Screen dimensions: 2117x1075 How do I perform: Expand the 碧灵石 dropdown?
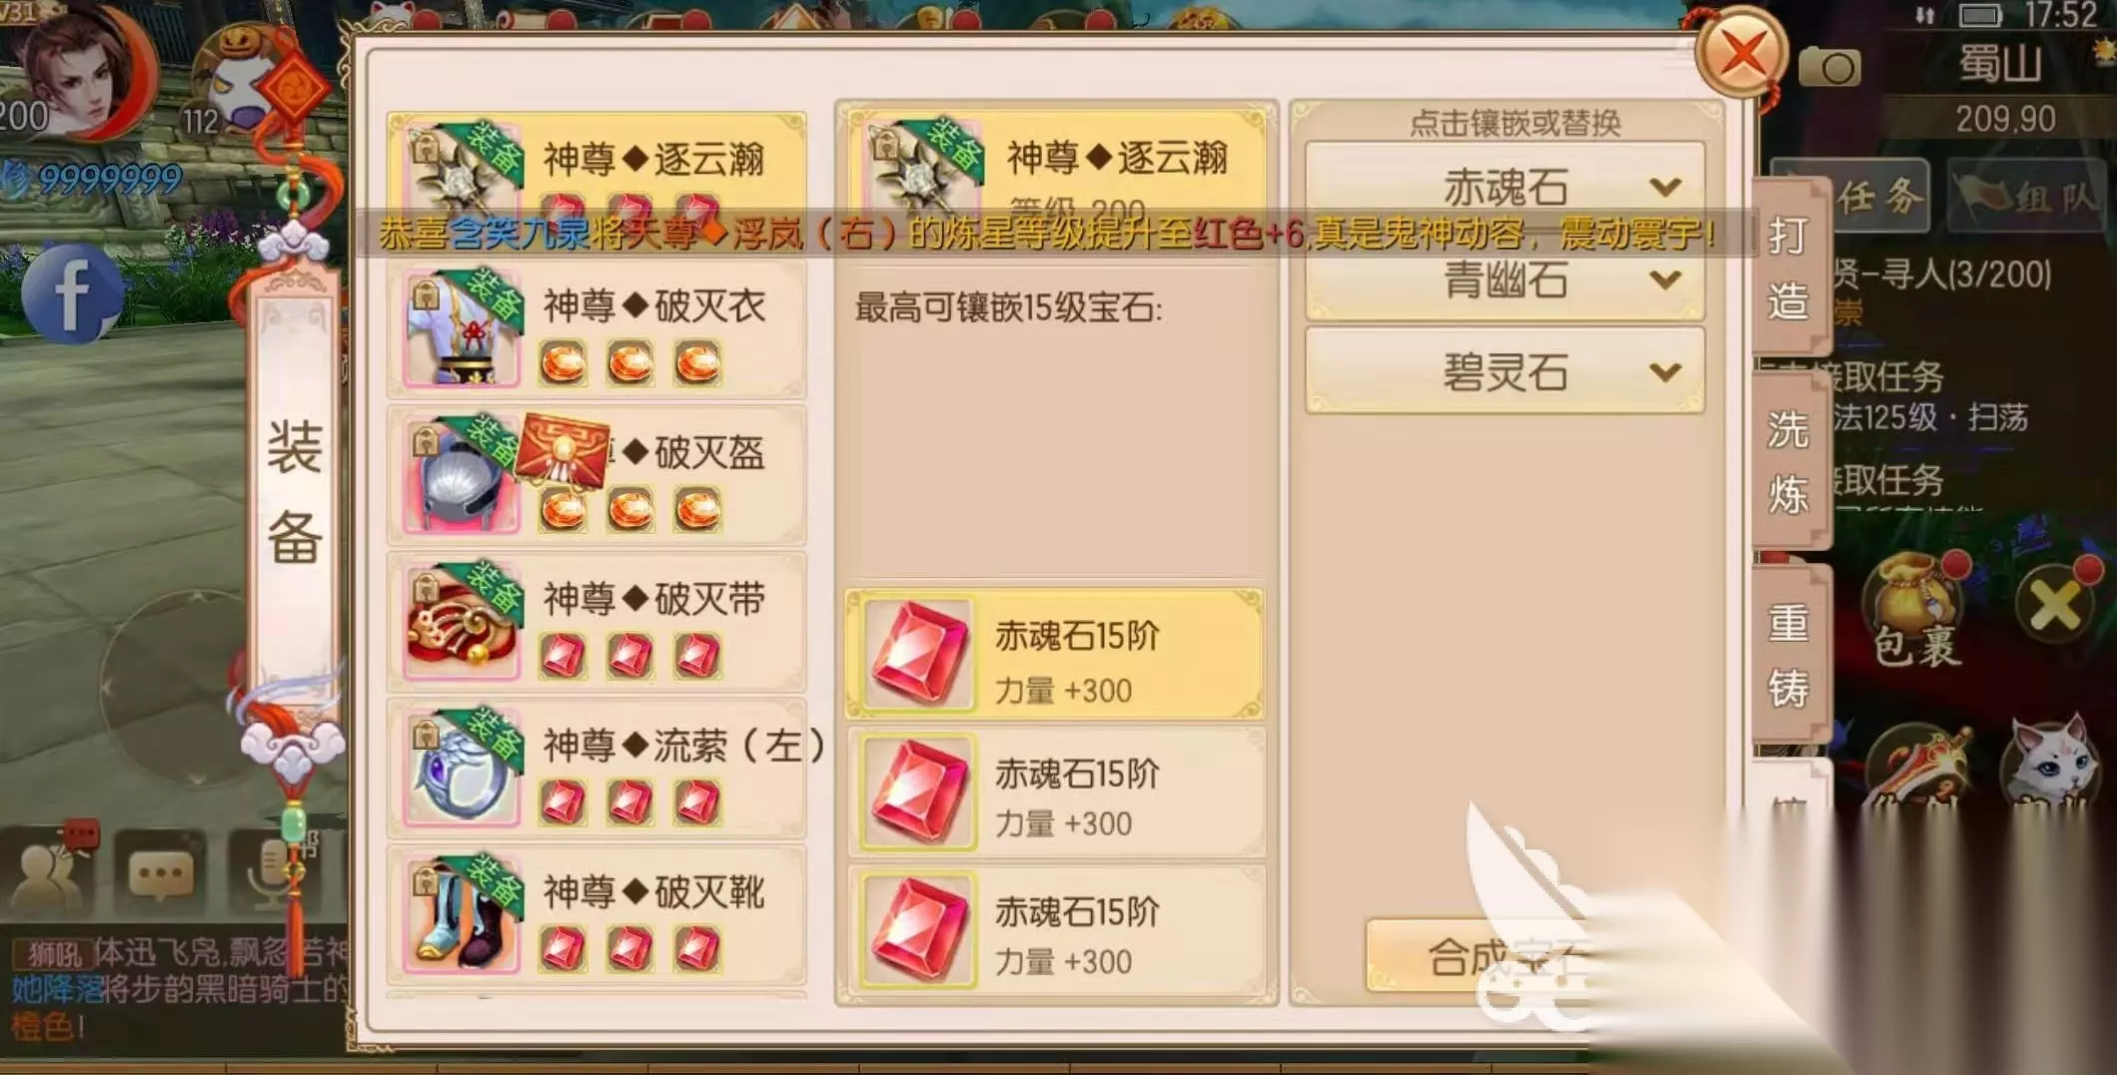pos(1505,371)
